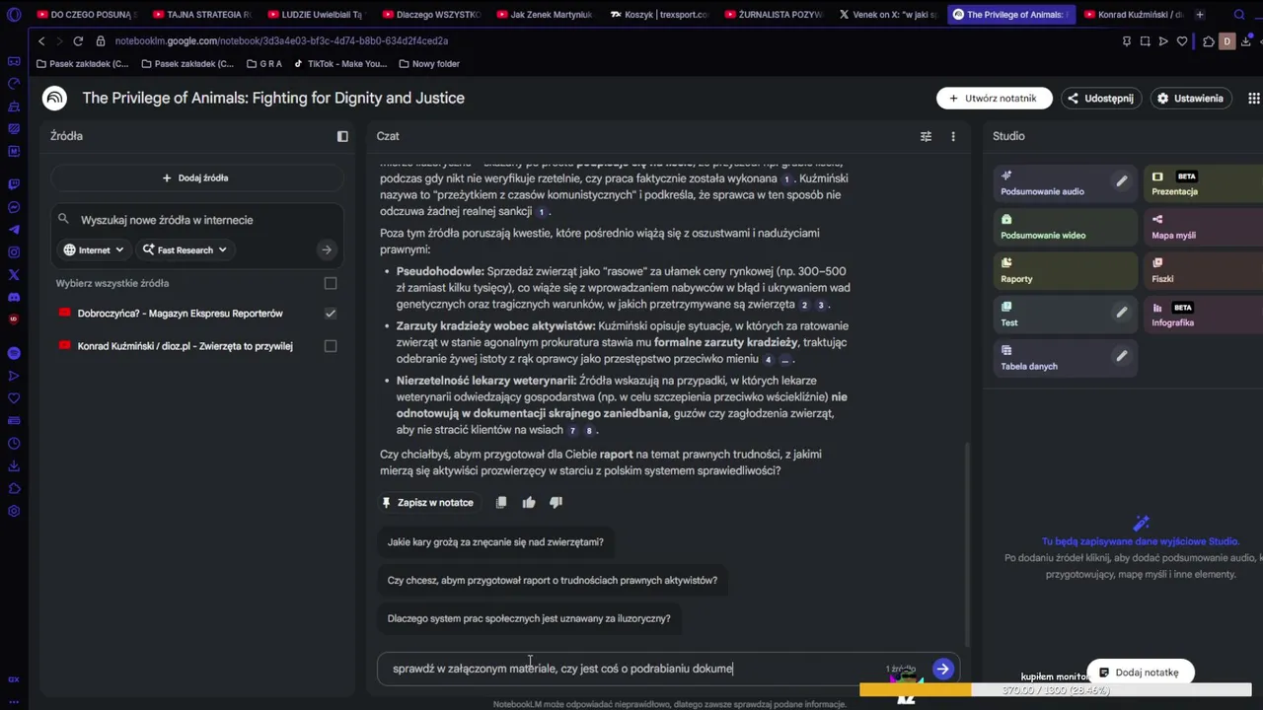1263x710 pixels.
Task: Open browser profile avatar D
Action: 1227,41
